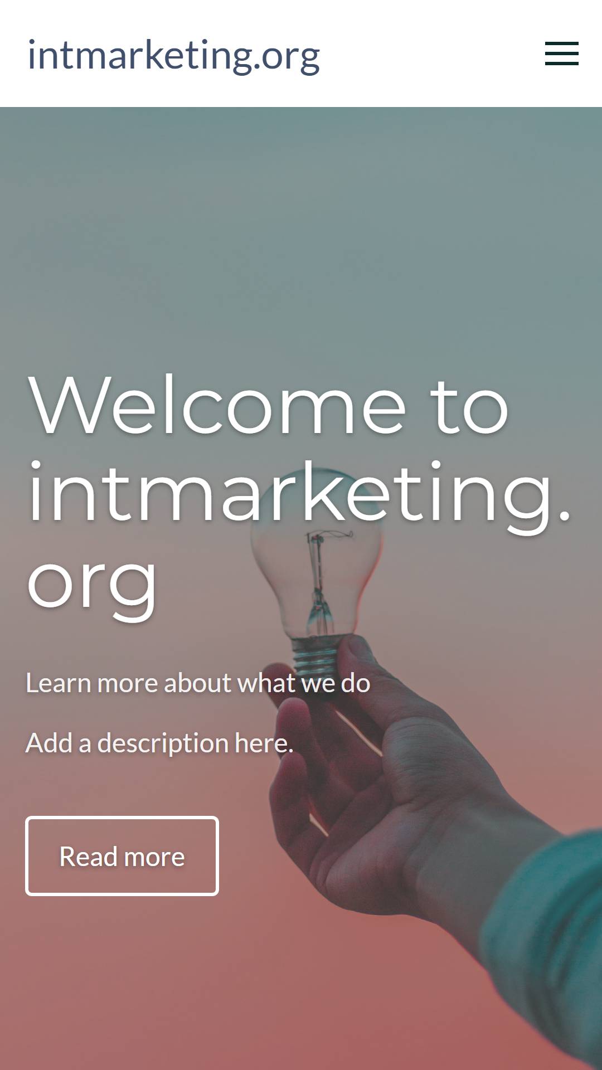The width and height of the screenshot is (602, 1070).
Task: Click the 'org' line of the hero heading
Action: pos(93,585)
